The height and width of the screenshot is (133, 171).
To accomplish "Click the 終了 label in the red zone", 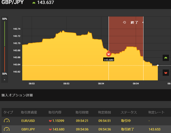I will click(134, 22).
